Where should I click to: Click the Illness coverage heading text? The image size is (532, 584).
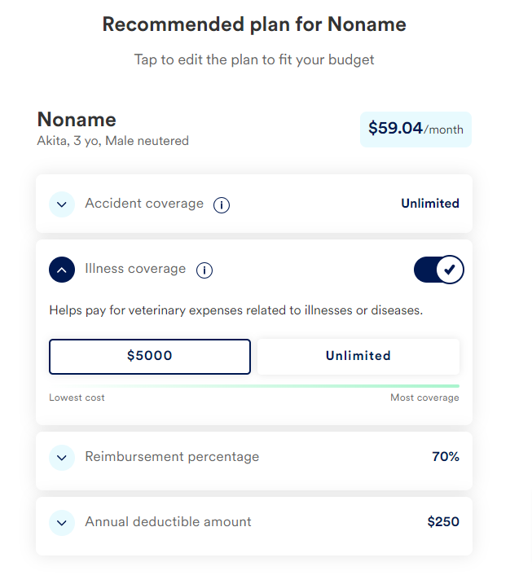(x=135, y=269)
